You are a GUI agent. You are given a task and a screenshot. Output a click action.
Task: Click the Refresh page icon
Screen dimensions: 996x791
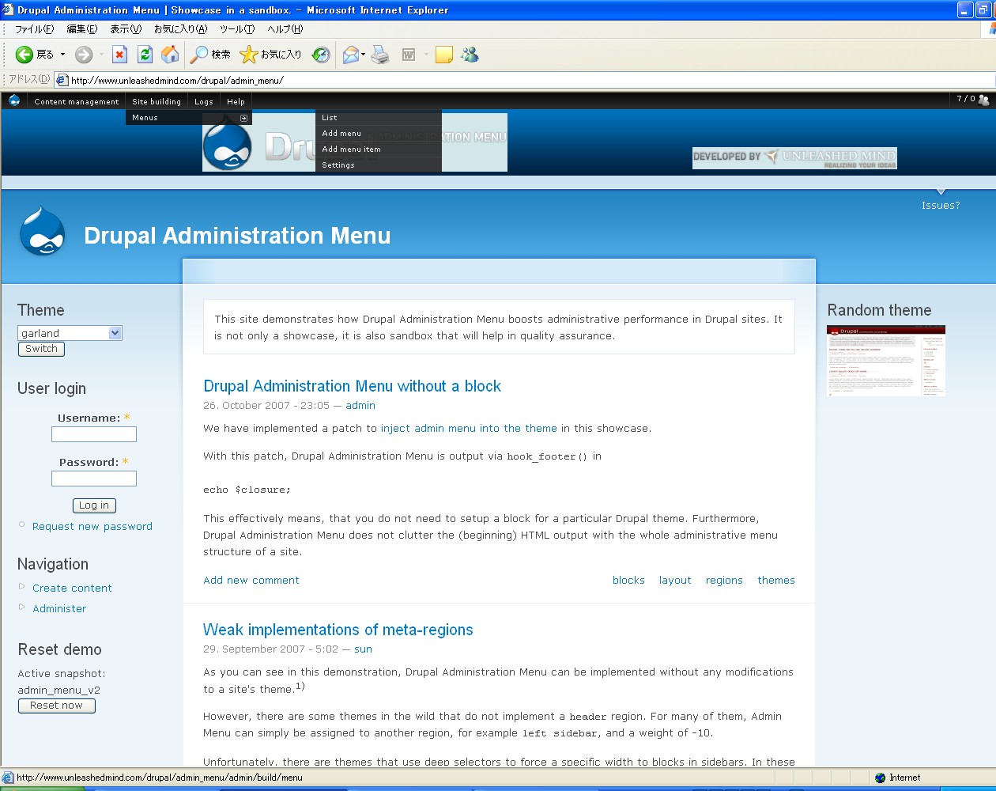[145, 55]
